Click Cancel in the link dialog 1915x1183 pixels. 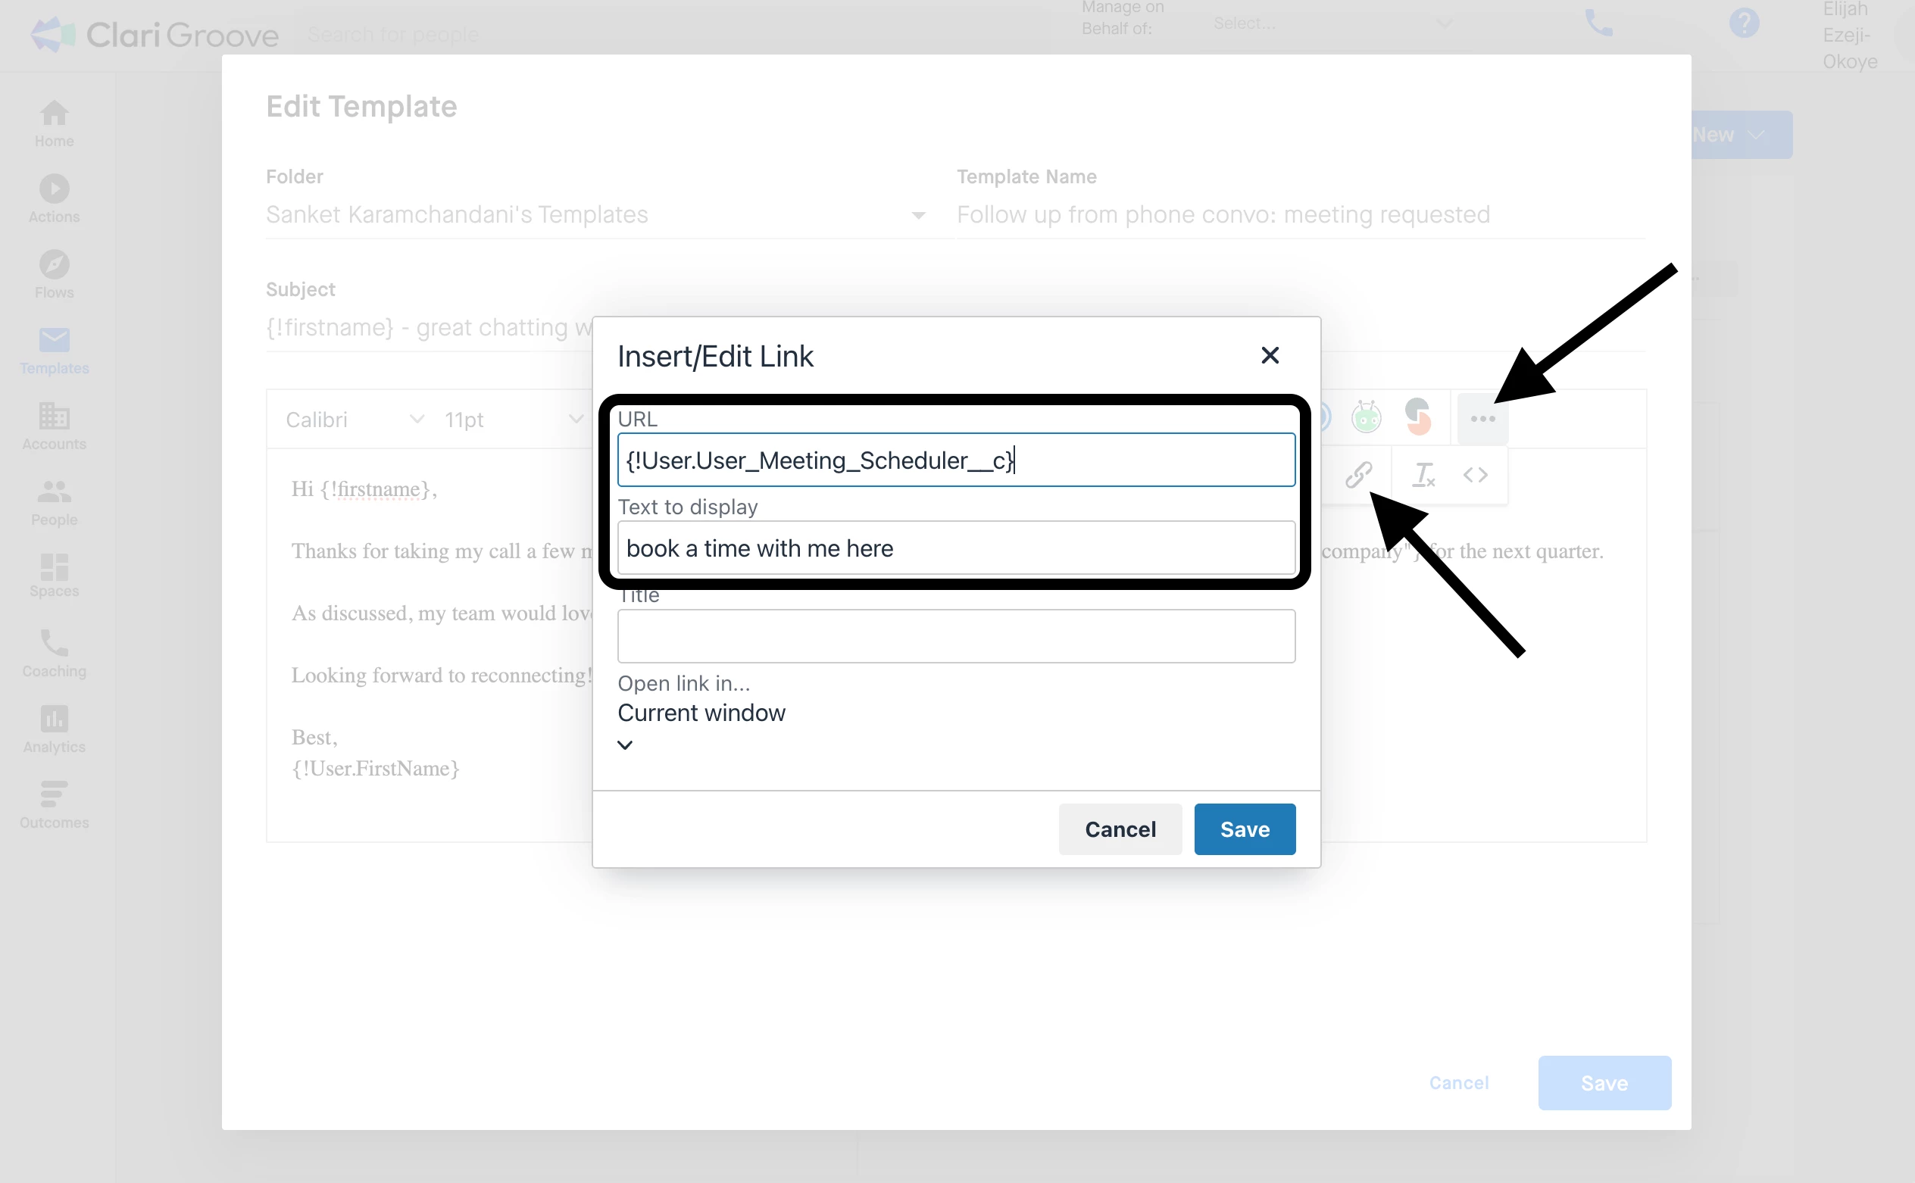pos(1120,829)
